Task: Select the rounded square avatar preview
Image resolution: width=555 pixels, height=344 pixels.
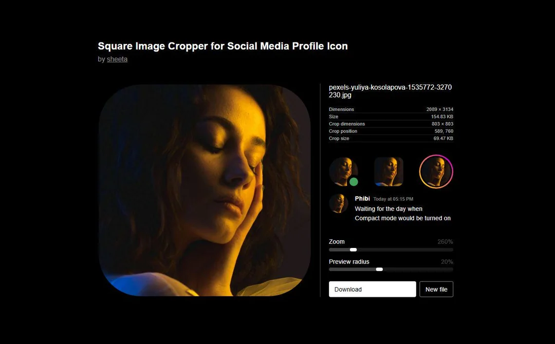Action: [x=388, y=171]
